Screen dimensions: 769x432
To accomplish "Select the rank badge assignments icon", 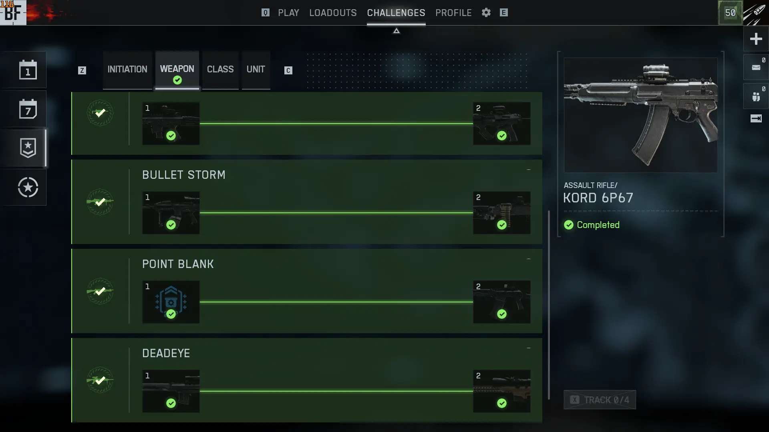I will pos(28,148).
